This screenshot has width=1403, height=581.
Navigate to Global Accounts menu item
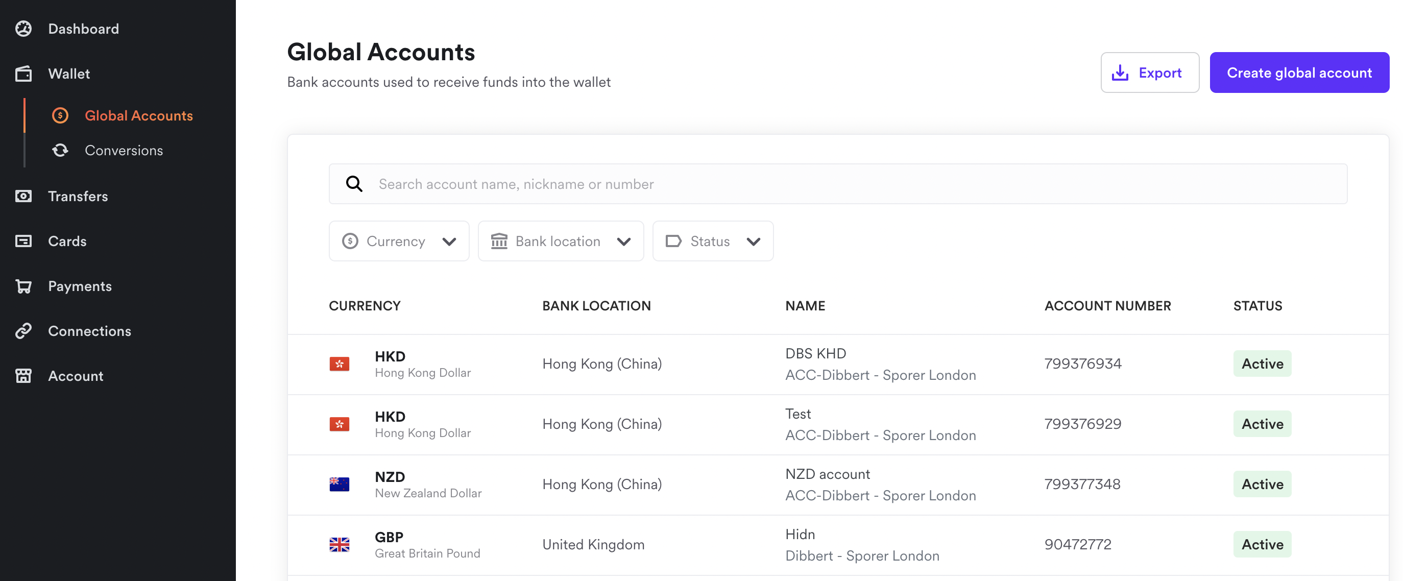click(139, 115)
